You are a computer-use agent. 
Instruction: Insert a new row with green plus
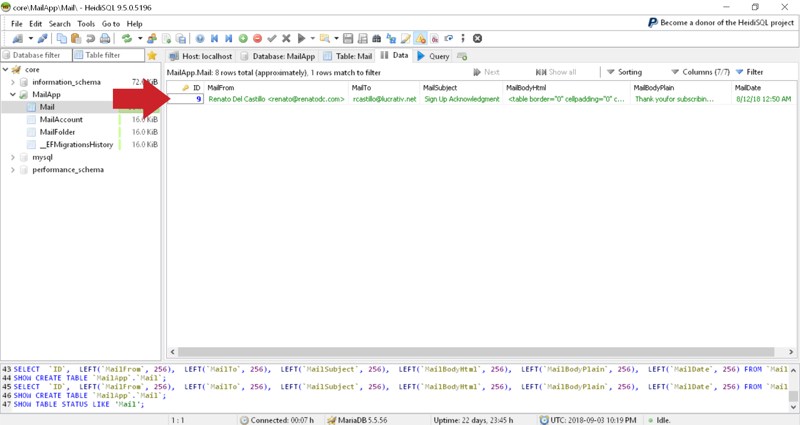pyautogui.click(x=243, y=39)
